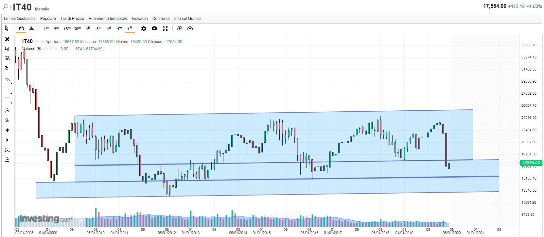
Task: Expand trend line tool options arrow
Action: tap(11, 83)
